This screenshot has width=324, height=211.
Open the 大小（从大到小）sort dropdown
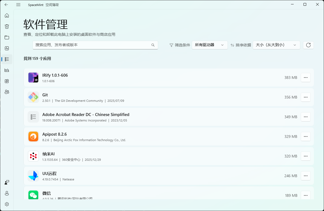point(276,45)
